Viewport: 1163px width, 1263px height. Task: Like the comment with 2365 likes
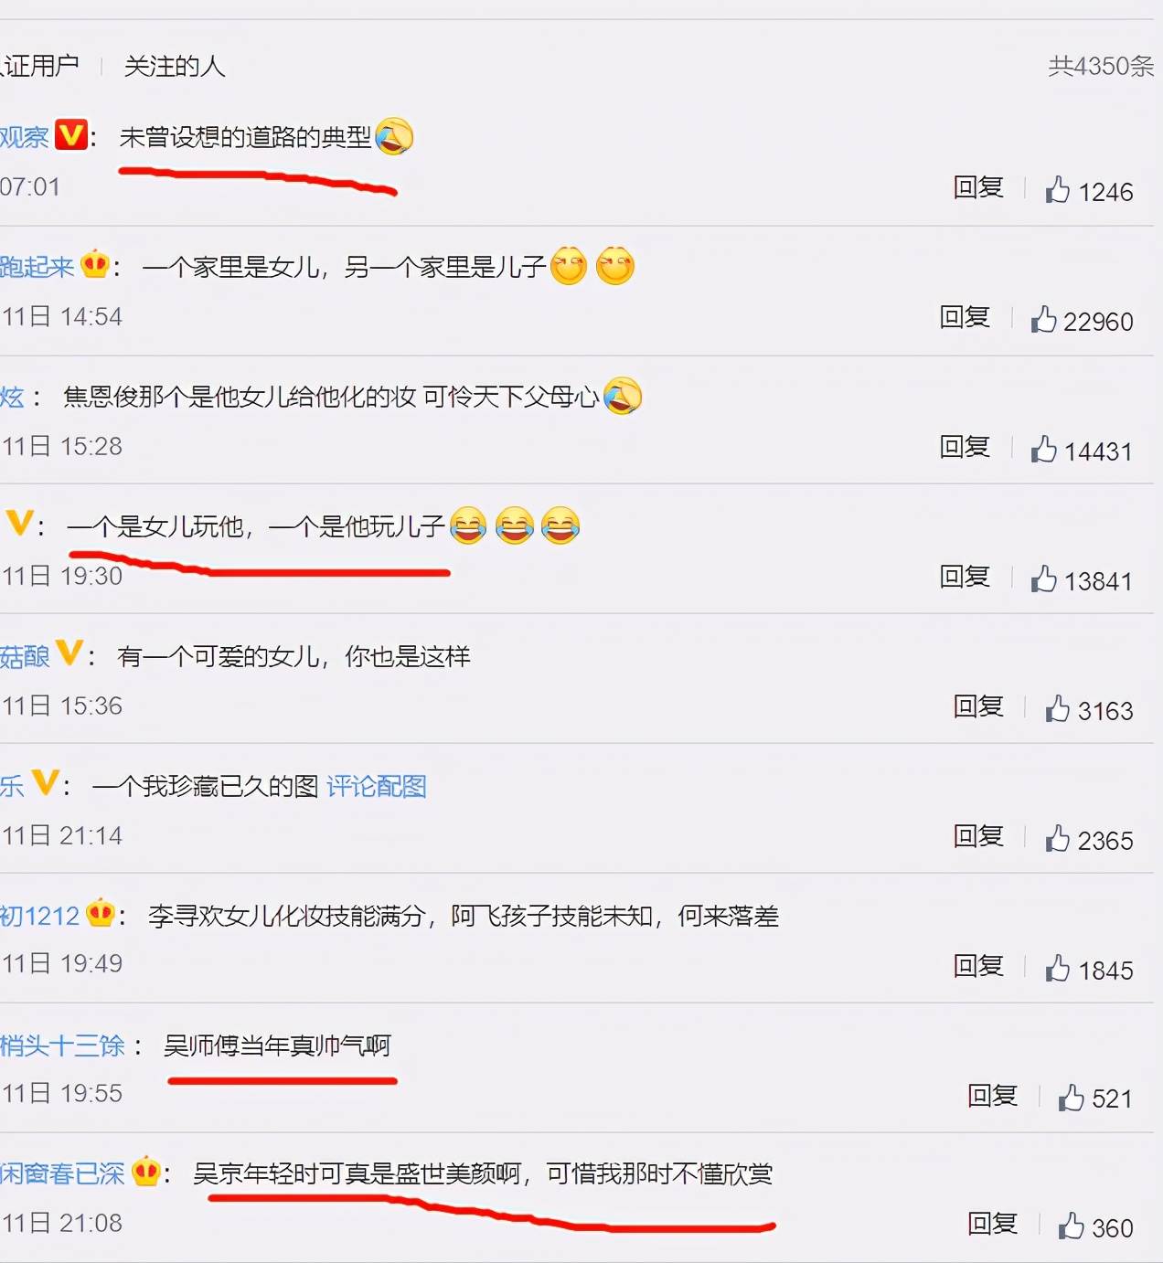(x=1057, y=838)
